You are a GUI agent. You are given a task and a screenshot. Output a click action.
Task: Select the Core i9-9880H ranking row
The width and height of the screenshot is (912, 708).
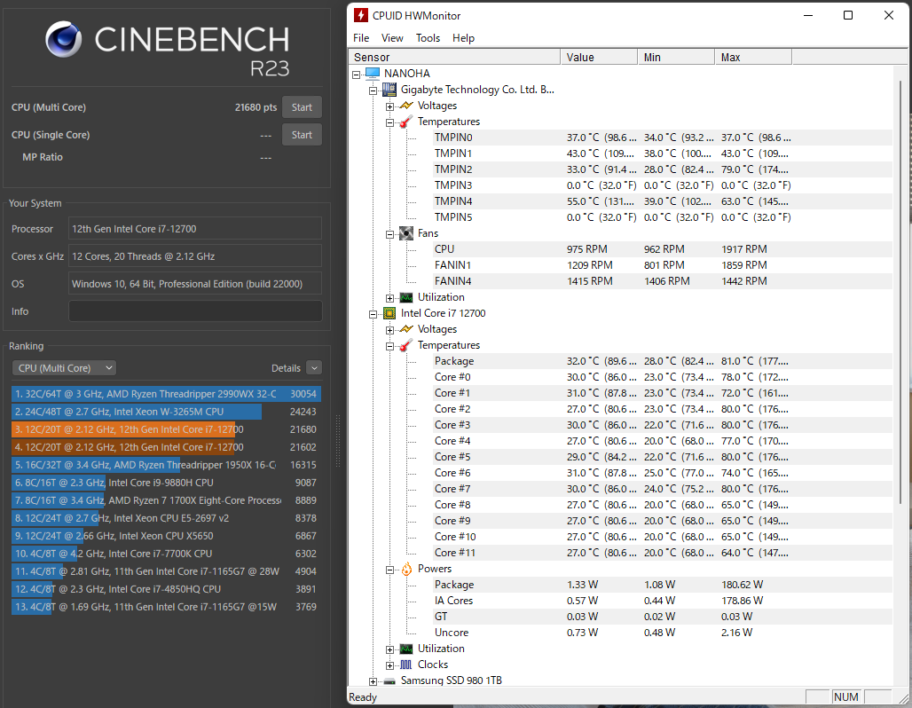point(166,483)
